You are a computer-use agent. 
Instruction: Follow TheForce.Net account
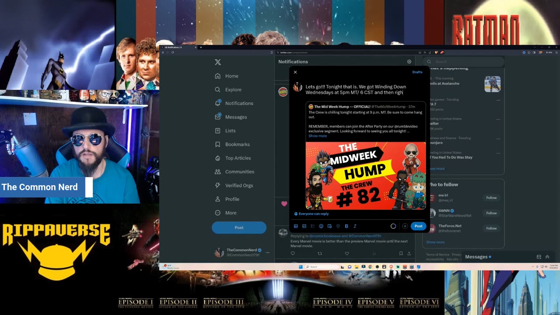pos(491,228)
